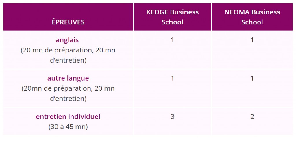Viewport: 296px width, 142px height.
Task: Click the word 'School' under KEDGE Business
Action: 173,22
